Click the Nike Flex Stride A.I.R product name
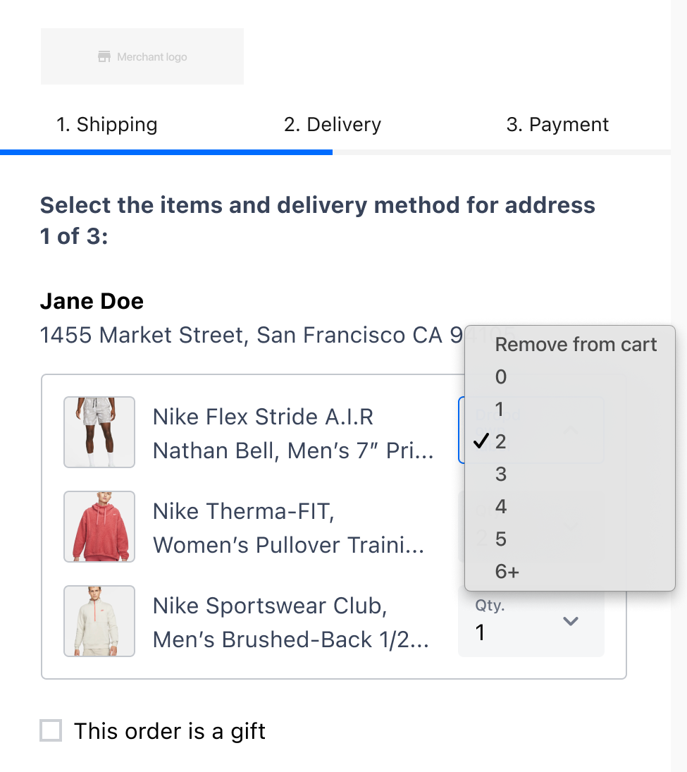Viewport: 687px width, 772px height. coord(263,417)
